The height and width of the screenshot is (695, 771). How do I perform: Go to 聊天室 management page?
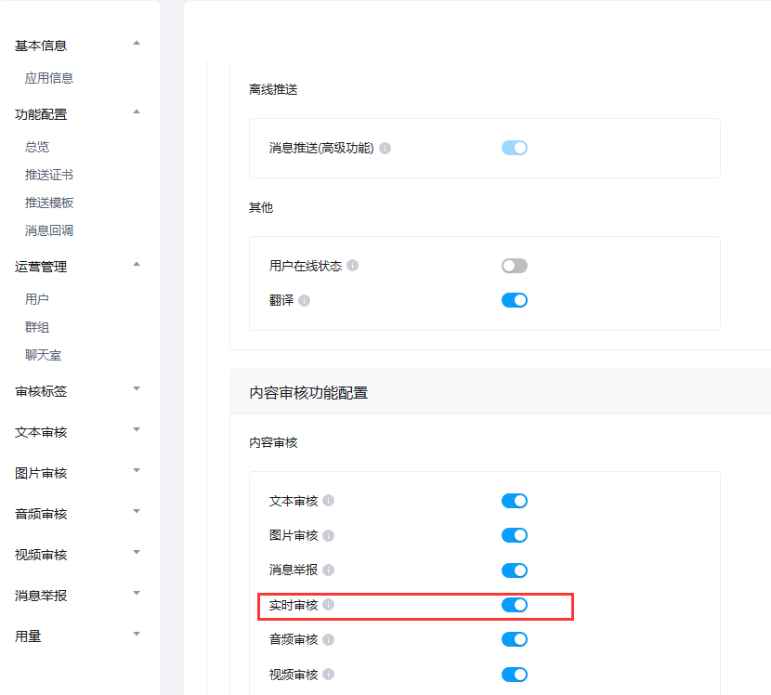(x=43, y=355)
